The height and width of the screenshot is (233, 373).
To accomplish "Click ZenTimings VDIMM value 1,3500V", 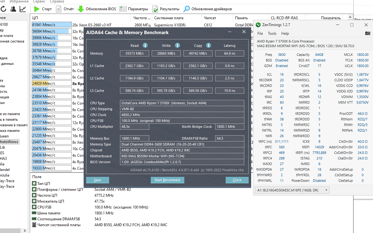I will pos(362,97).
